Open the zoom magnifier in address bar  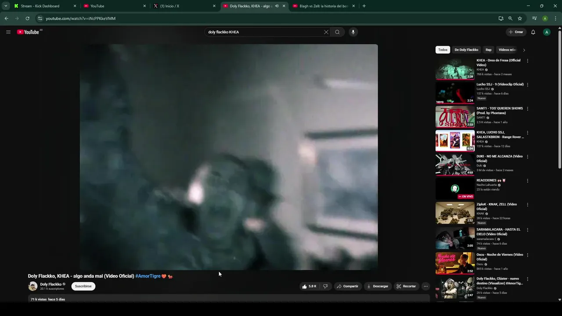coord(510,18)
